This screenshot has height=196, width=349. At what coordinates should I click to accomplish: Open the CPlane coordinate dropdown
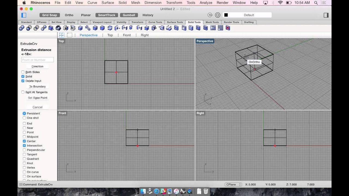[233, 185]
